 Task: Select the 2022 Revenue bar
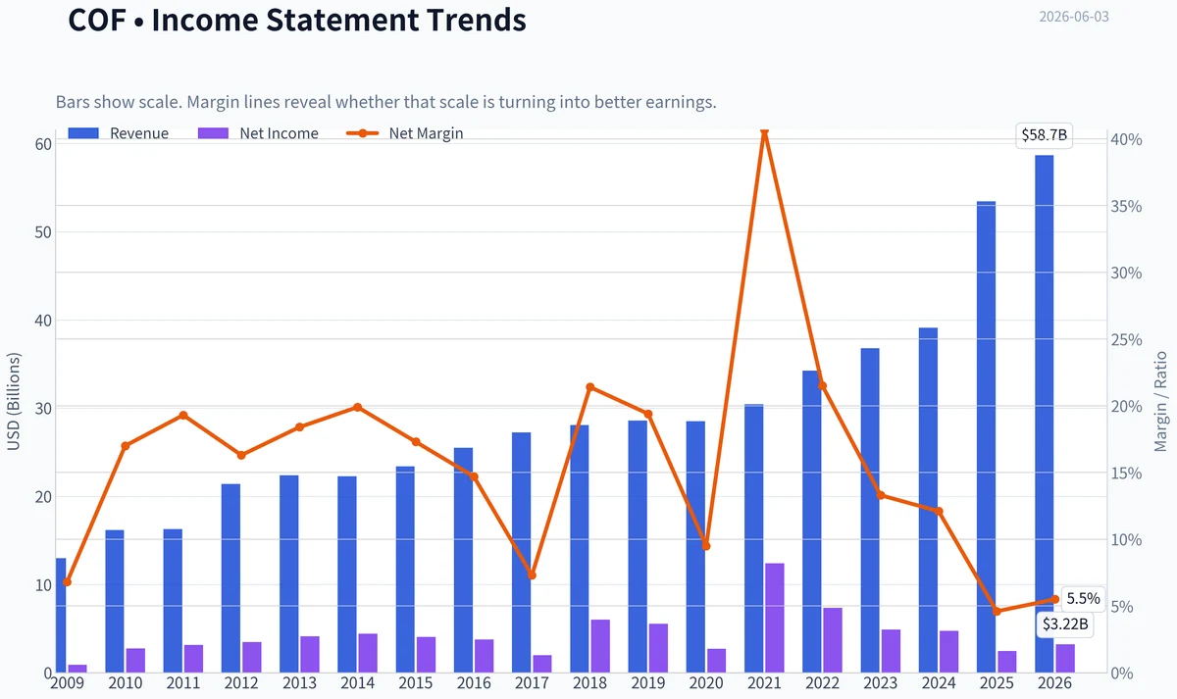pyautogui.click(x=812, y=522)
